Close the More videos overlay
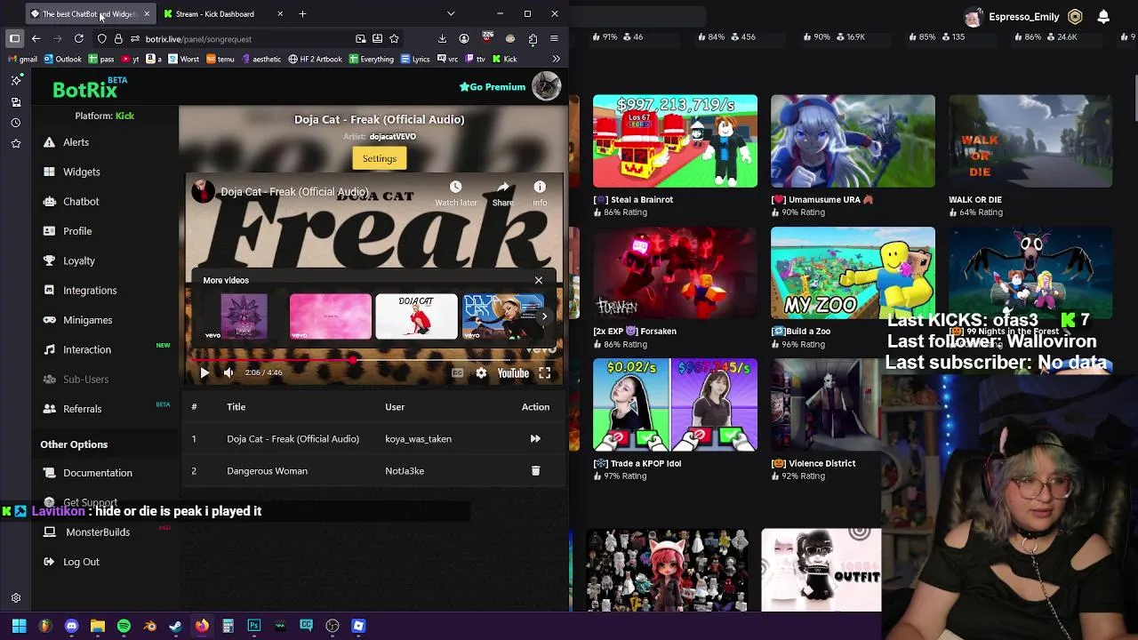This screenshot has height=640, width=1138. (x=539, y=280)
